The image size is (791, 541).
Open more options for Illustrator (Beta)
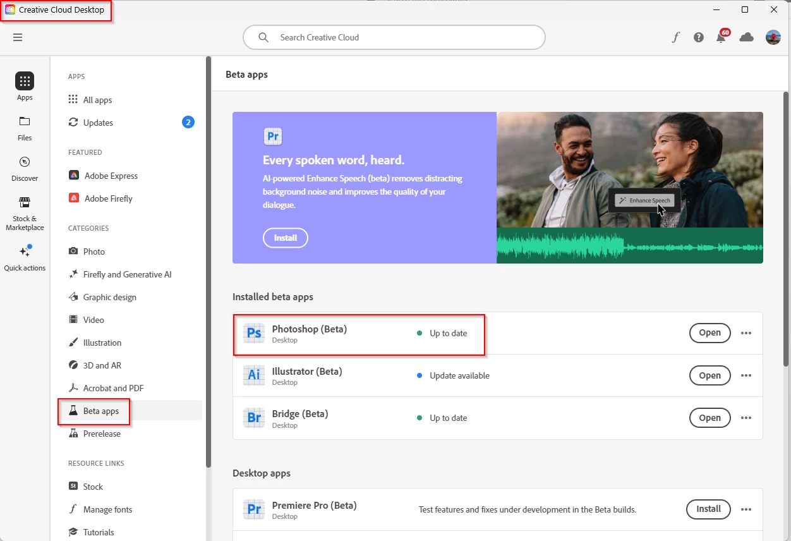point(746,375)
